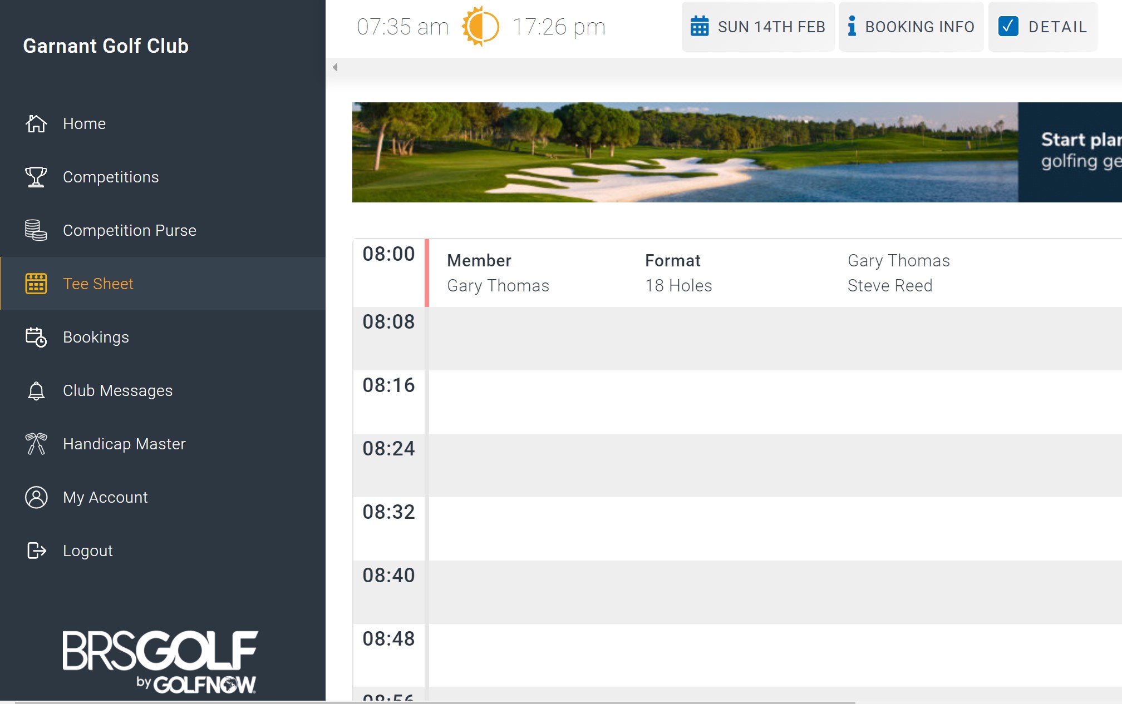Click the BRS Golf by GolfNow logo
Screen dimensions: 1122x704
pos(160,662)
